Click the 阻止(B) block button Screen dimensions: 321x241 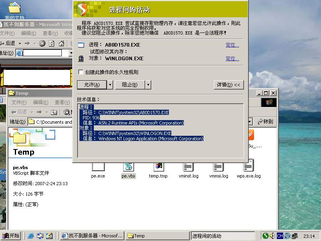pos(130,85)
